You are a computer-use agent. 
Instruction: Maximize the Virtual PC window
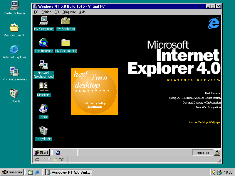click(213, 6)
